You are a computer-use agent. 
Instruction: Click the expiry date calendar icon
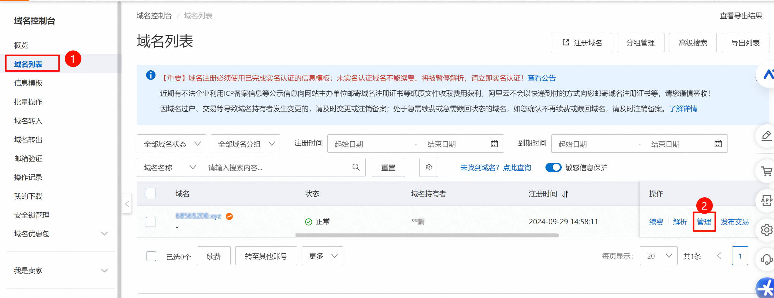[718, 143]
